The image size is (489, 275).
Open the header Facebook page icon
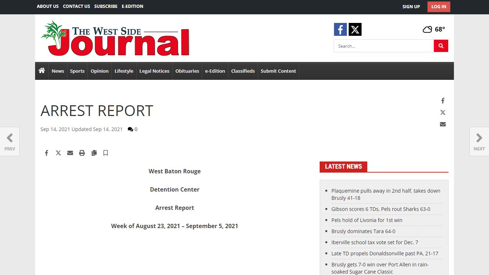point(340,29)
